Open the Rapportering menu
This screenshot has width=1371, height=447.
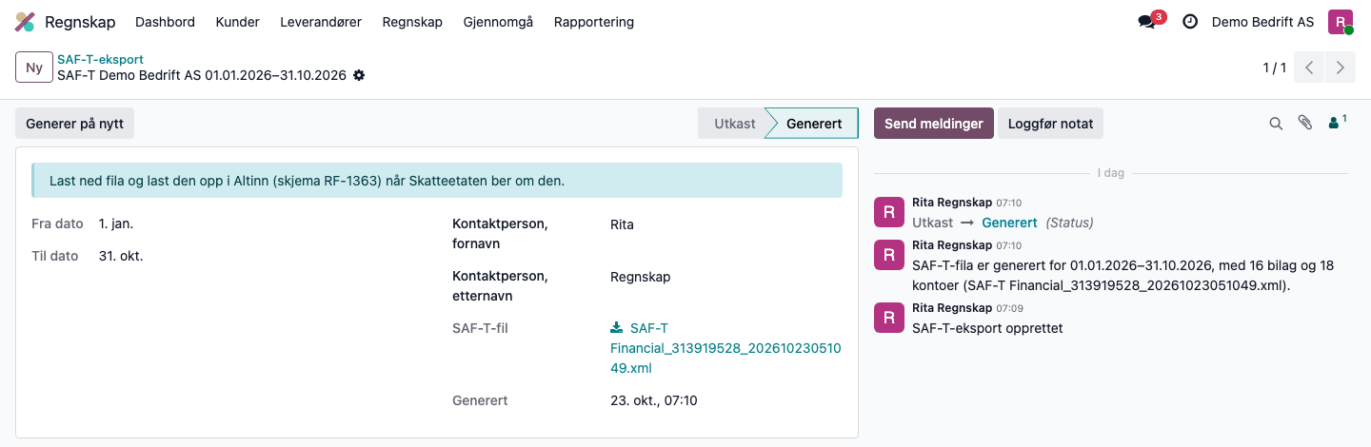click(x=593, y=22)
